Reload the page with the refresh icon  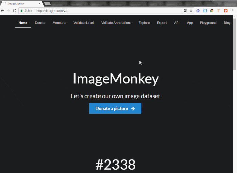click(x=15, y=11)
